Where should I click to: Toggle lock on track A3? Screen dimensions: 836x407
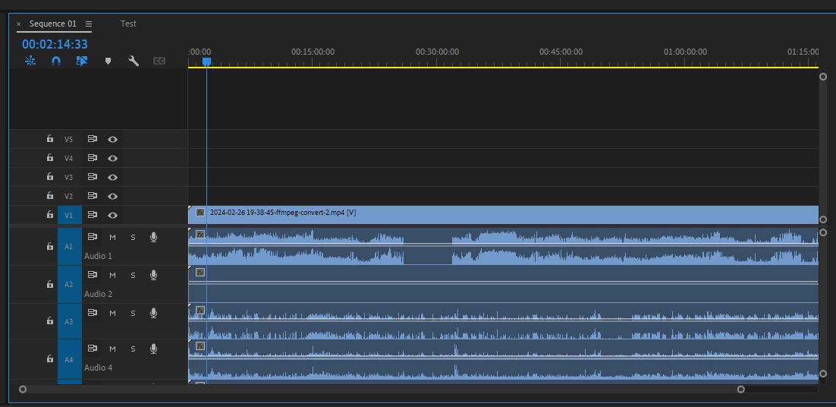point(49,320)
